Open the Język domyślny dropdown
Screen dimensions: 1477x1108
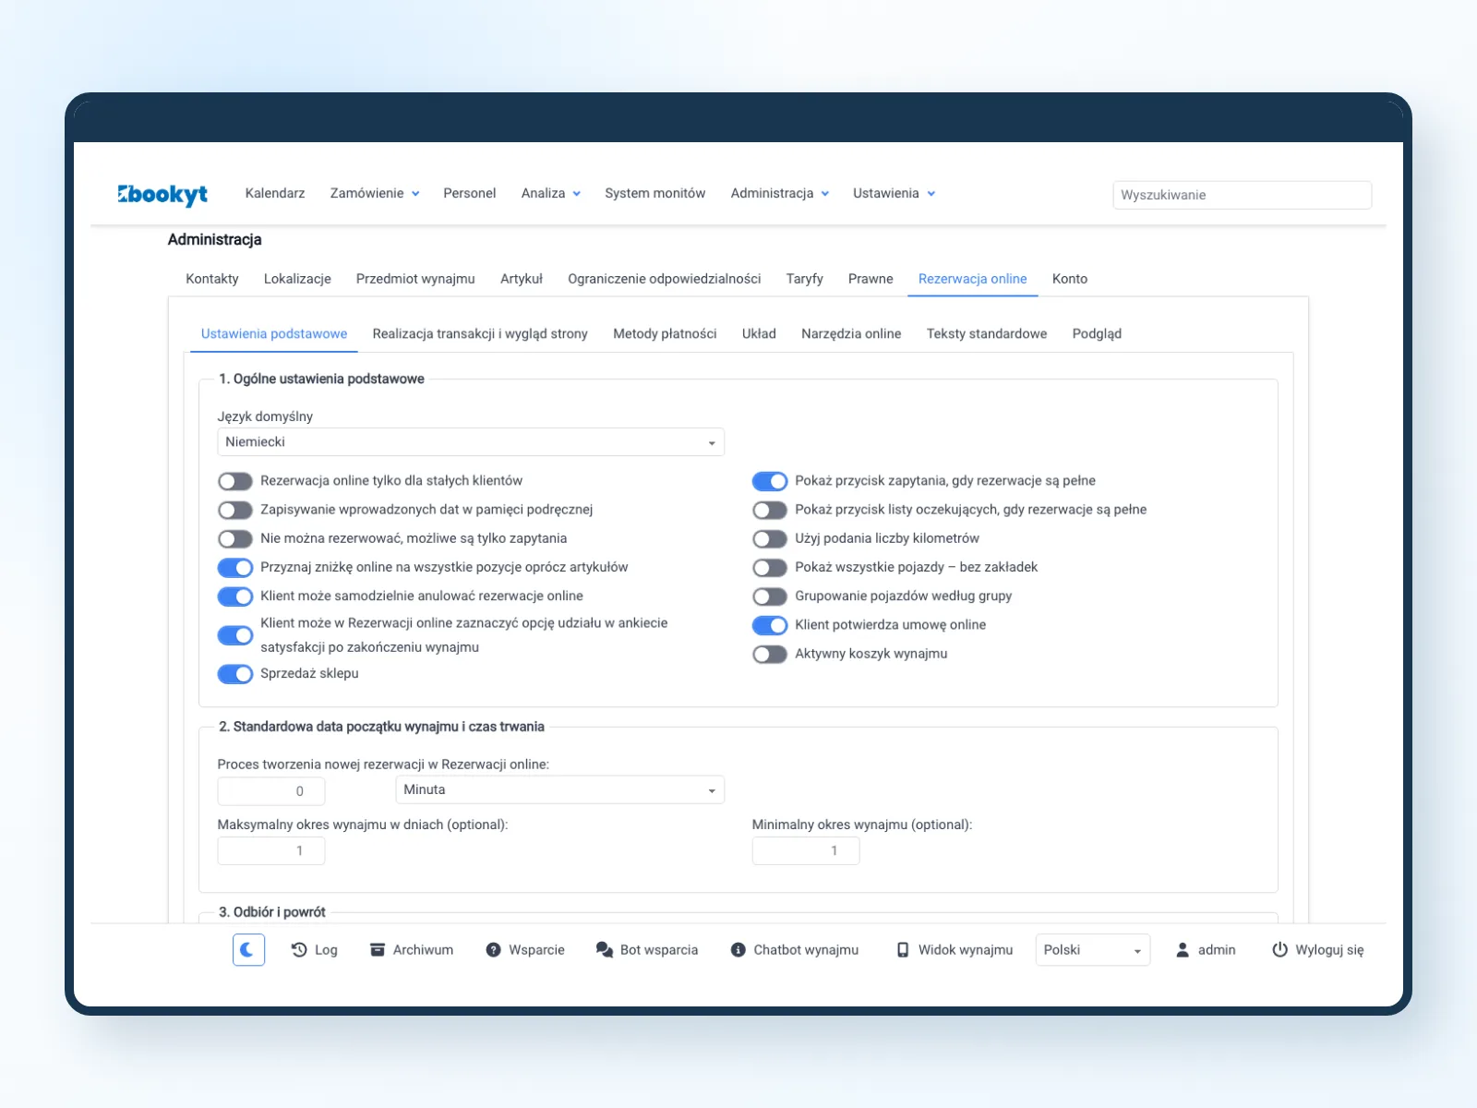(471, 442)
